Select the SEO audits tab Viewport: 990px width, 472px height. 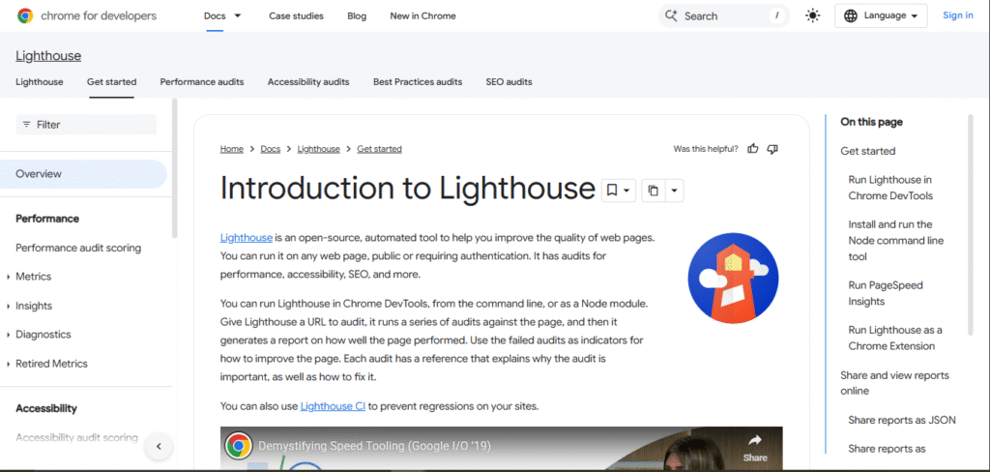tap(509, 82)
